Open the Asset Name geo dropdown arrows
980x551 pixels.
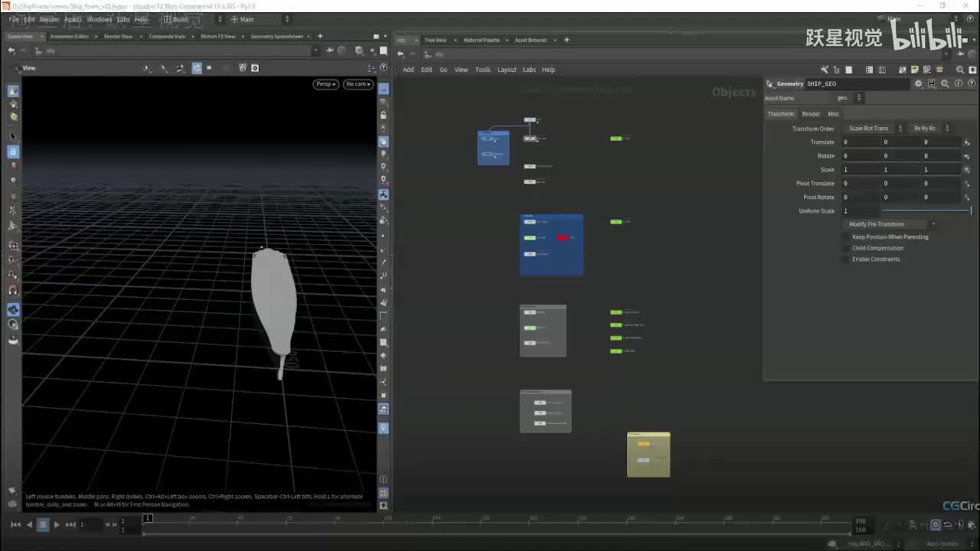pos(859,98)
